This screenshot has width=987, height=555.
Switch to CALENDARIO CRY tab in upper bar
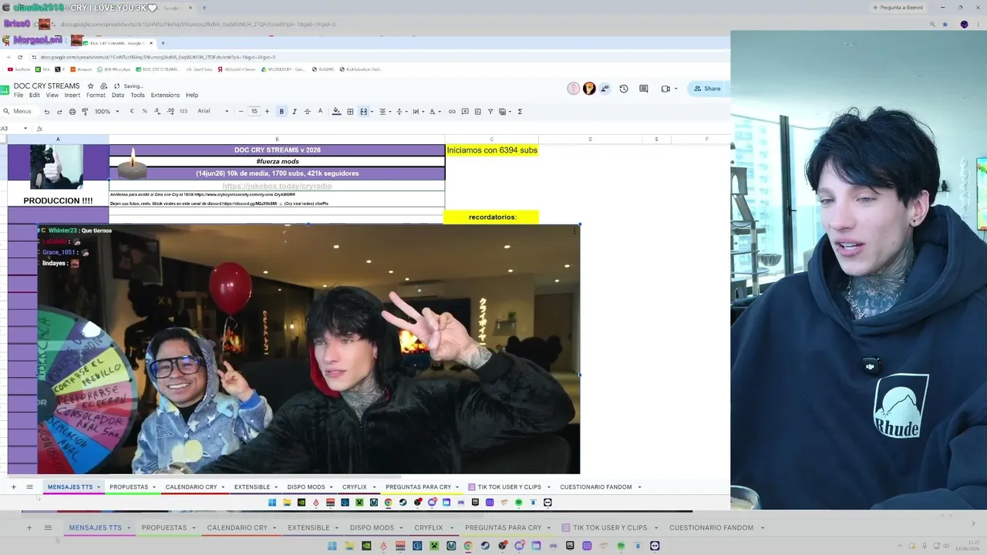(191, 487)
